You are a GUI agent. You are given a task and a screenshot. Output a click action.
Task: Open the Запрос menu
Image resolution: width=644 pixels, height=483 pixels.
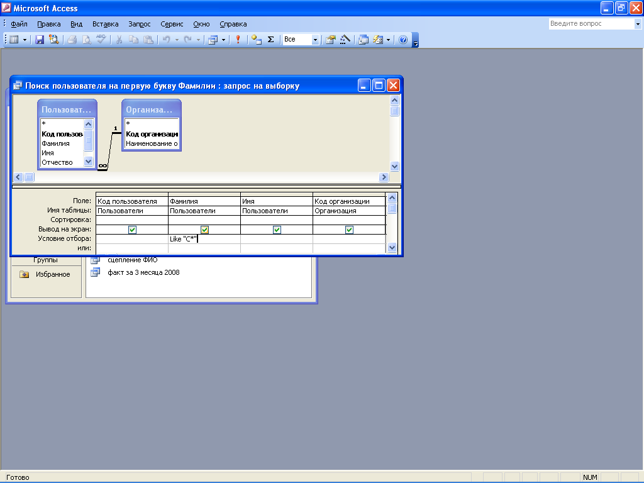point(139,24)
